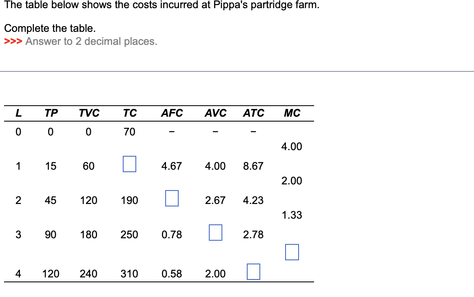Click the ATC column header
The image size is (474, 297).
pos(254,113)
